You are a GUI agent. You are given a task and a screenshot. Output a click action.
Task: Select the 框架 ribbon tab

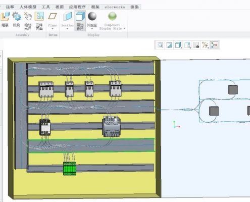point(95,7)
